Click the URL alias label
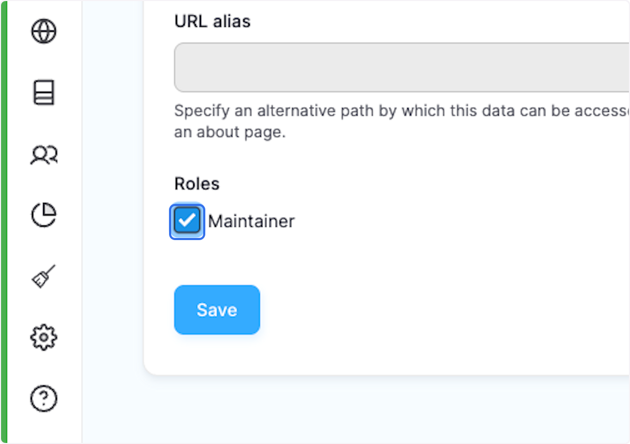630x444 pixels. [212, 21]
